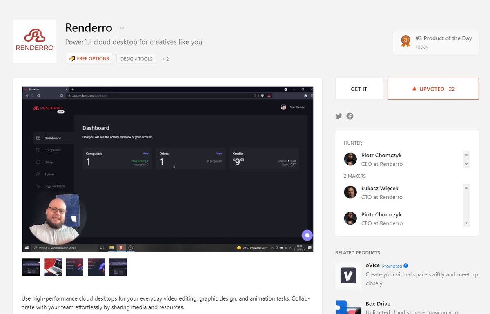Click View link on Drives card
Viewport: 490px width, 314px height.
tap(219, 154)
